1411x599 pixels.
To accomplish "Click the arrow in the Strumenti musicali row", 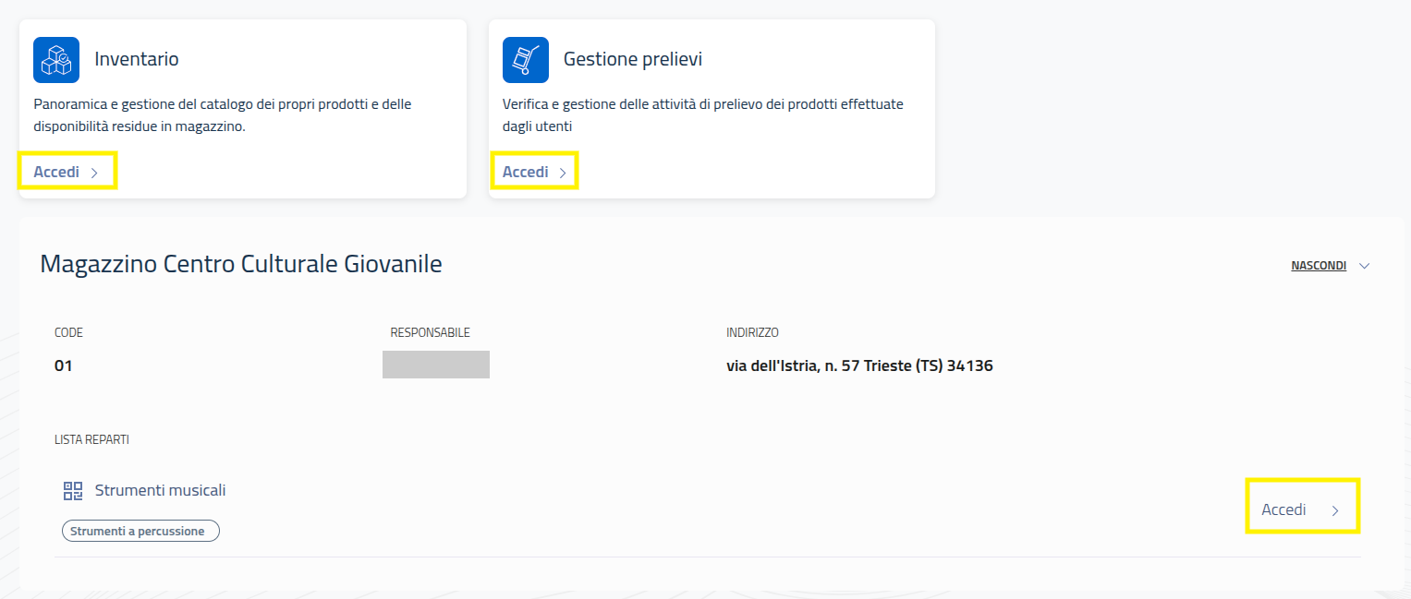I will click(1334, 510).
